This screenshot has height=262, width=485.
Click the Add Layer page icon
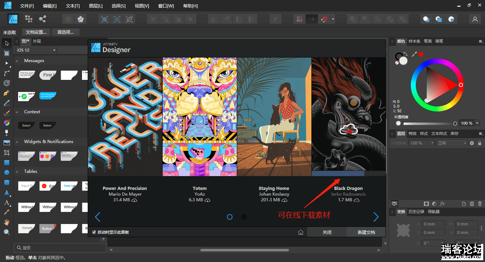click(464, 204)
